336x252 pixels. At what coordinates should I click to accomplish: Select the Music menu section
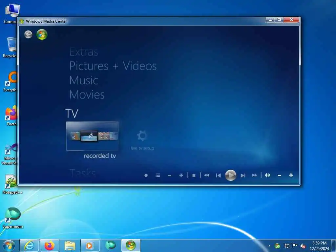84,80
